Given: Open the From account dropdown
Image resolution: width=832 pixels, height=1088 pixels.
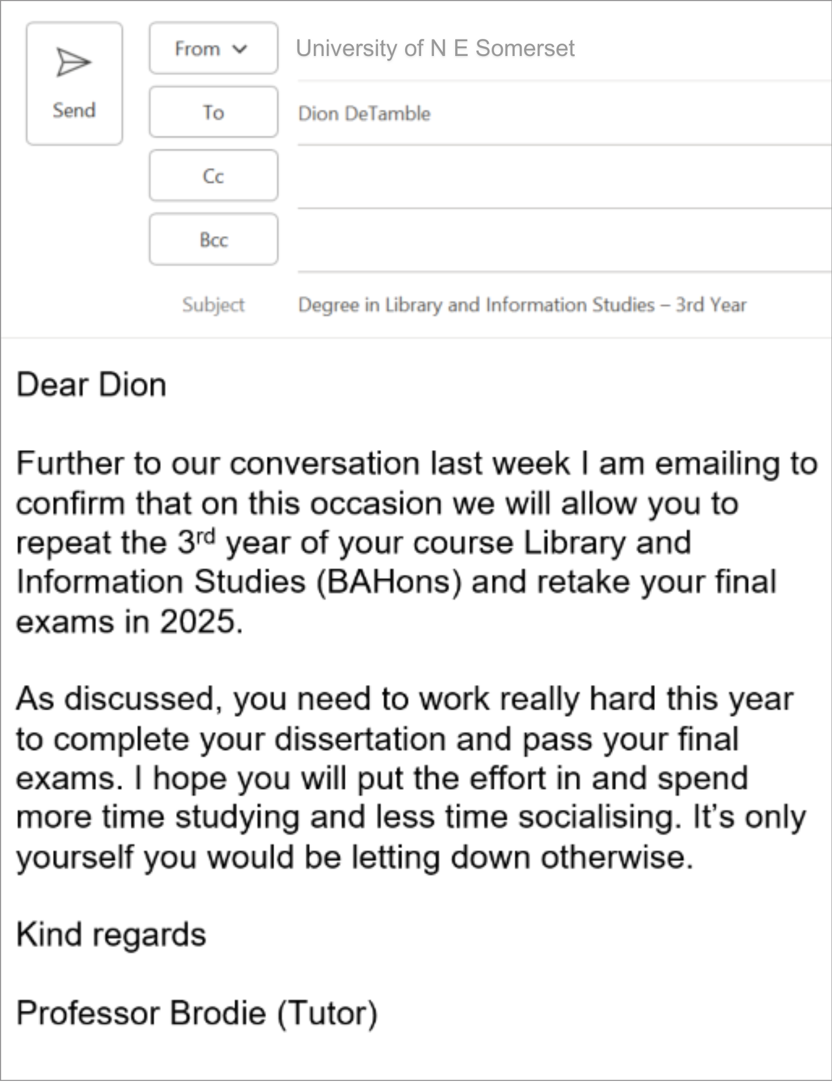Looking at the screenshot, I should click(x=213, y=48).
